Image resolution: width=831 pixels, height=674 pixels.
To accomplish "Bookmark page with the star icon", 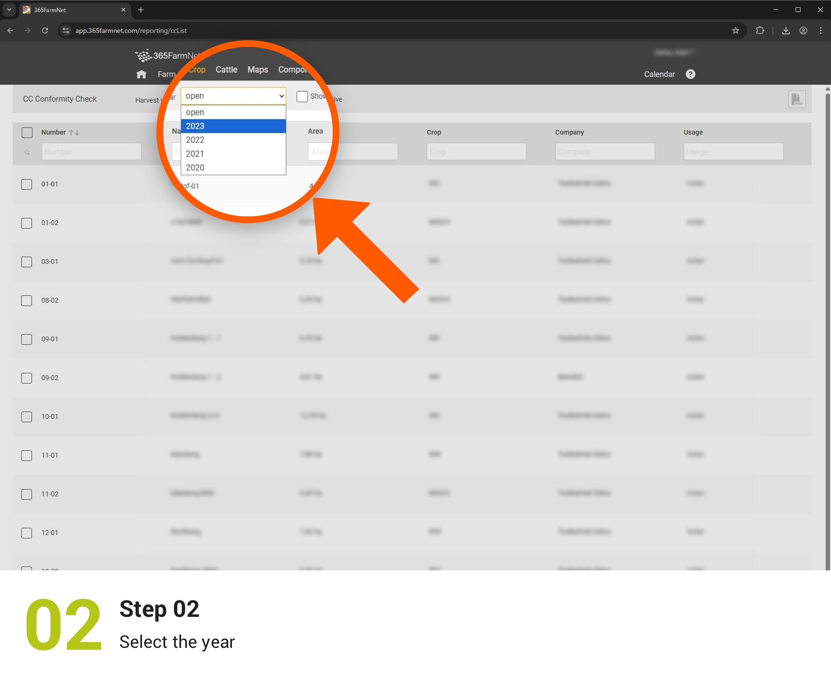I will (736, 31).
